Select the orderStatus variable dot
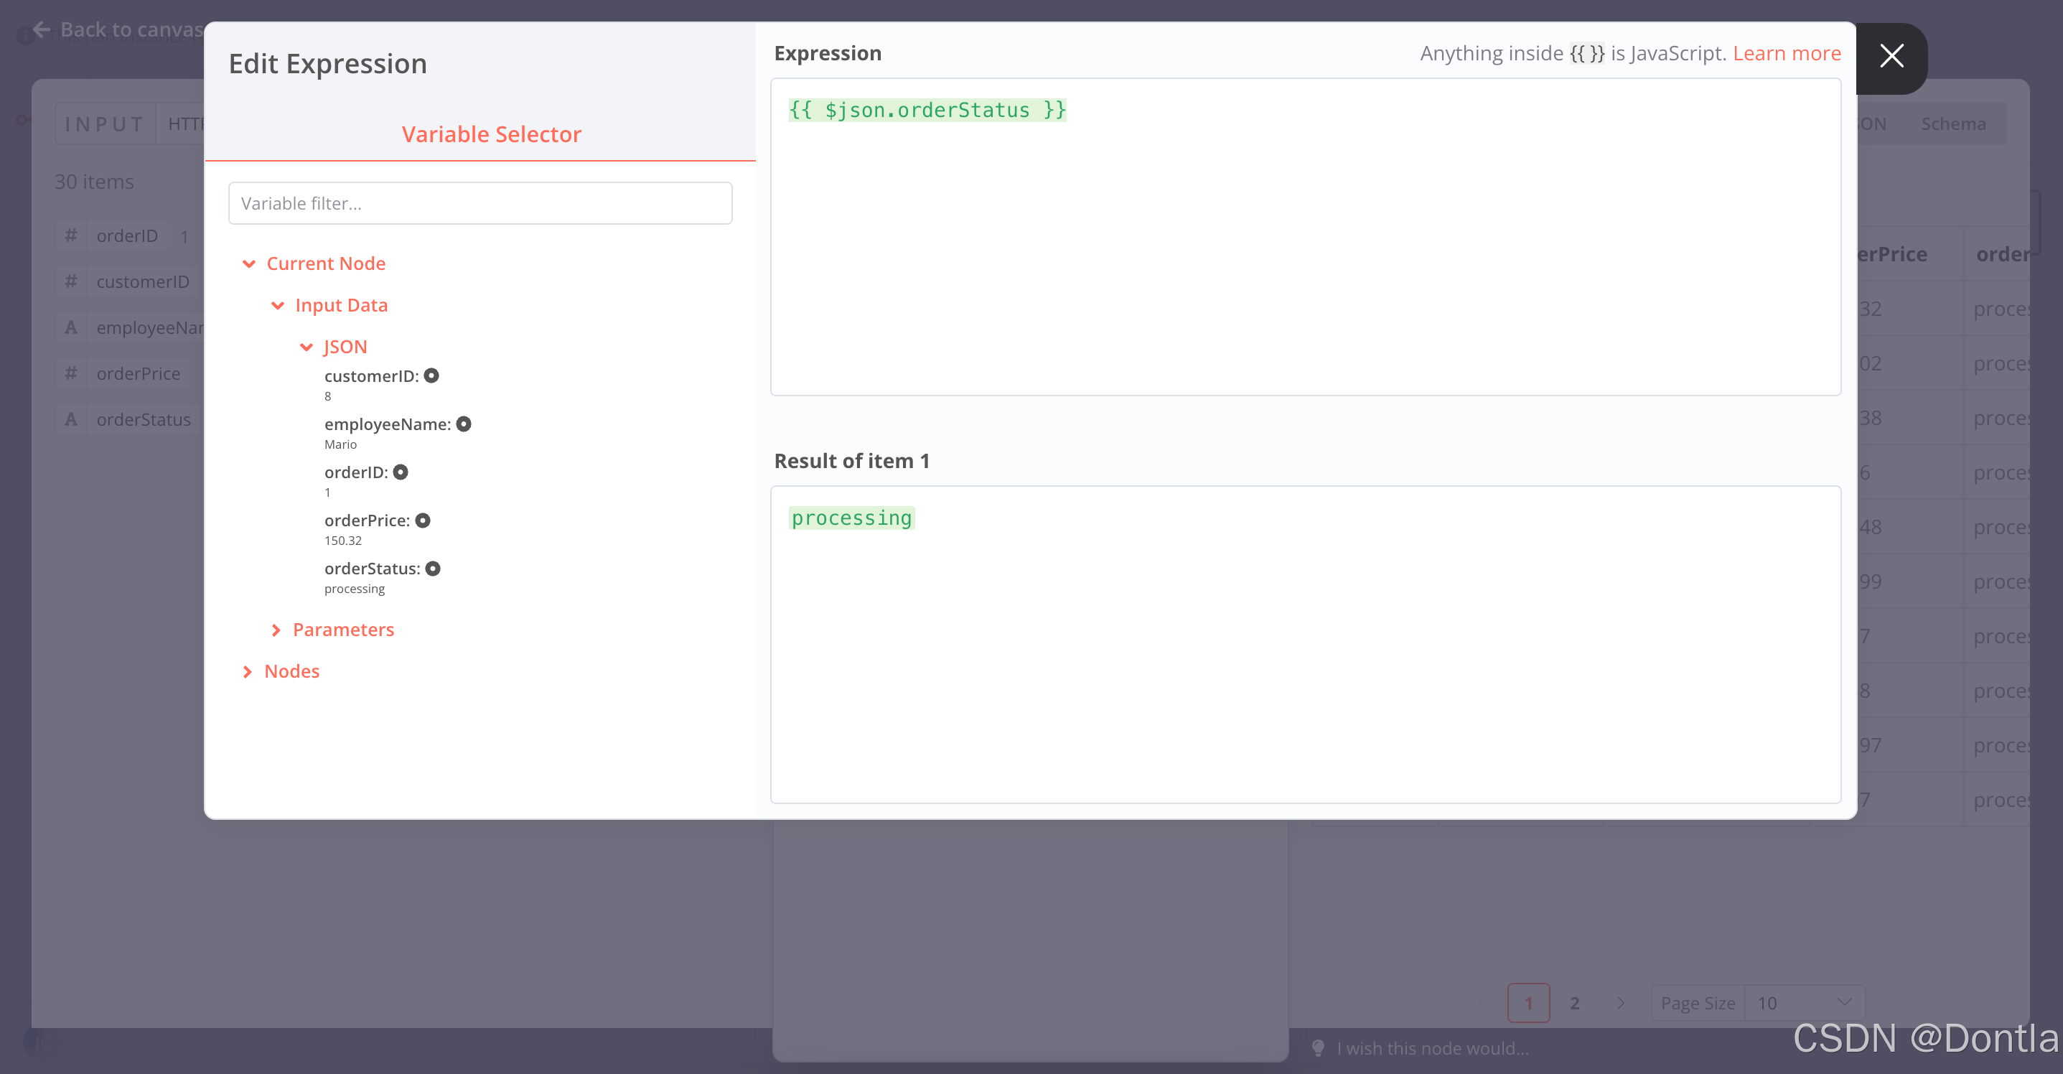 tap(432, 568)
